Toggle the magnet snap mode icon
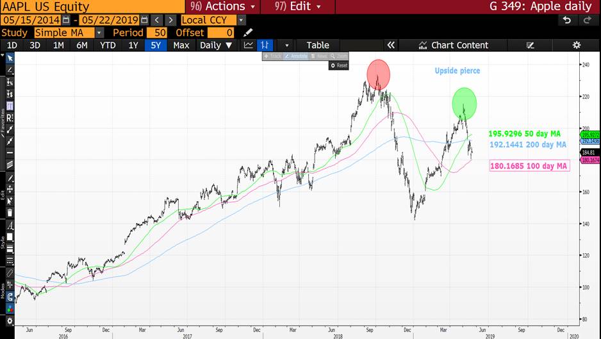The image size is (601, 339). [10, 297]
